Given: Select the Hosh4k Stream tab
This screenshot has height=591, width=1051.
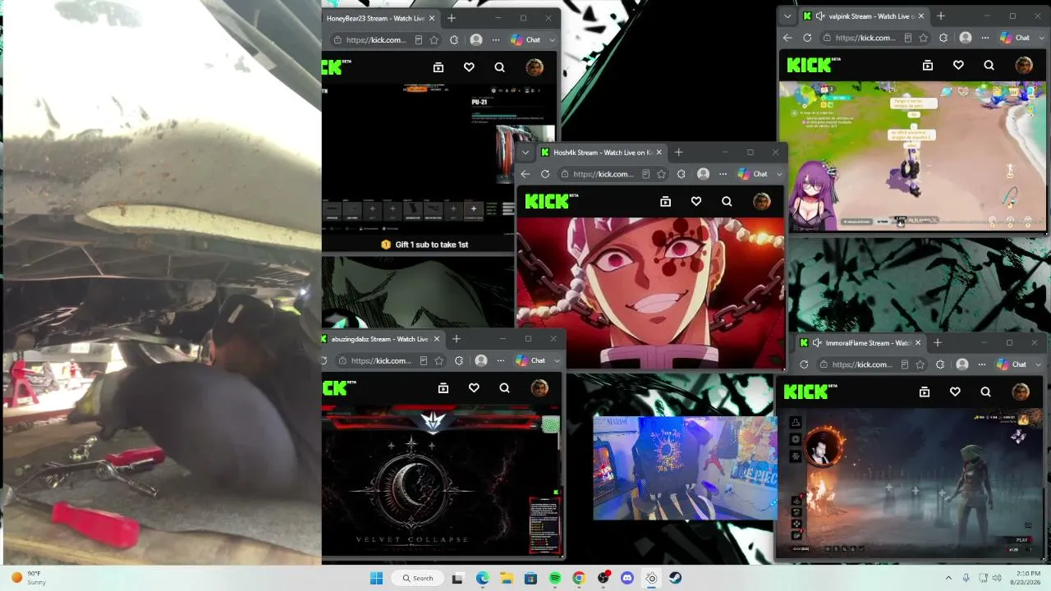Looking at the screenshot, I should pyautogui.click(x=604, y=153).
